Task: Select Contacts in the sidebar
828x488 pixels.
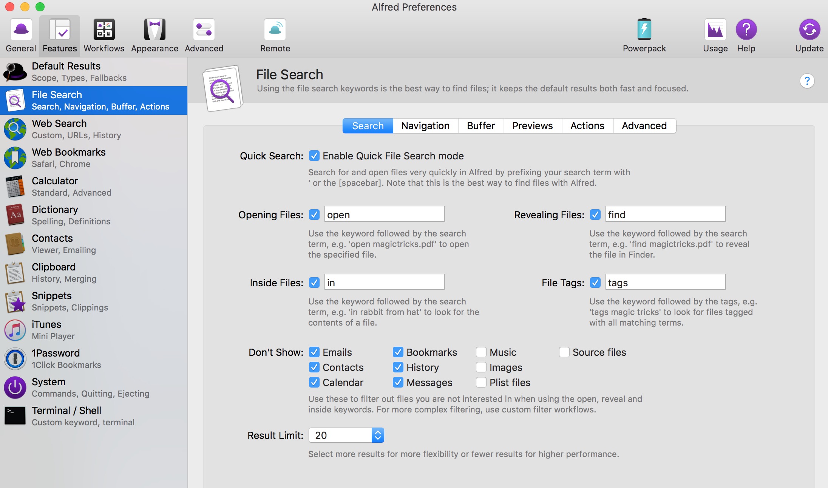Action: (x=94, y=244)
